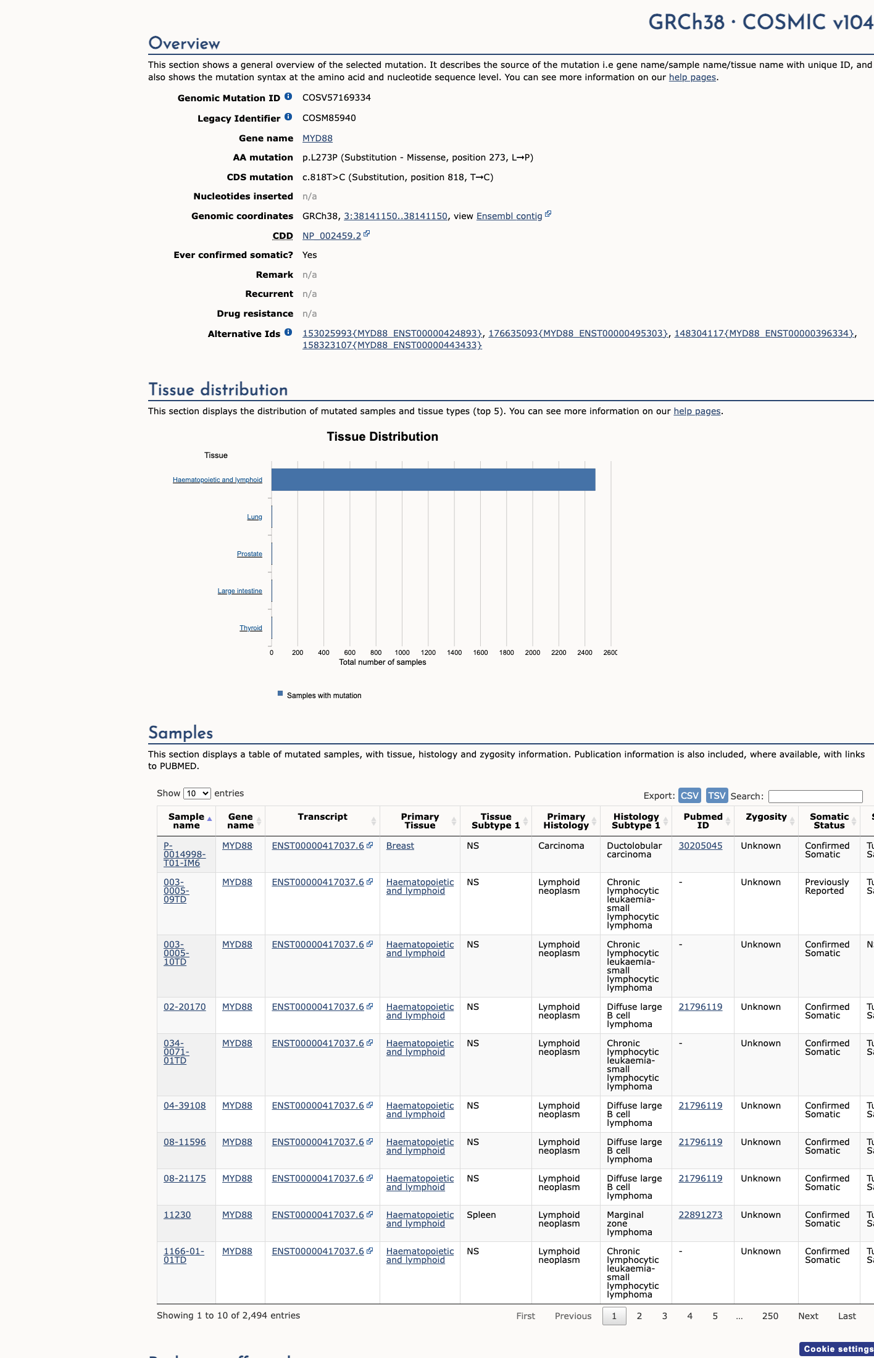The height and width of the screenshot is (1358, 874).
Task: Click Next in the samples pagination
Action: 809,1316
